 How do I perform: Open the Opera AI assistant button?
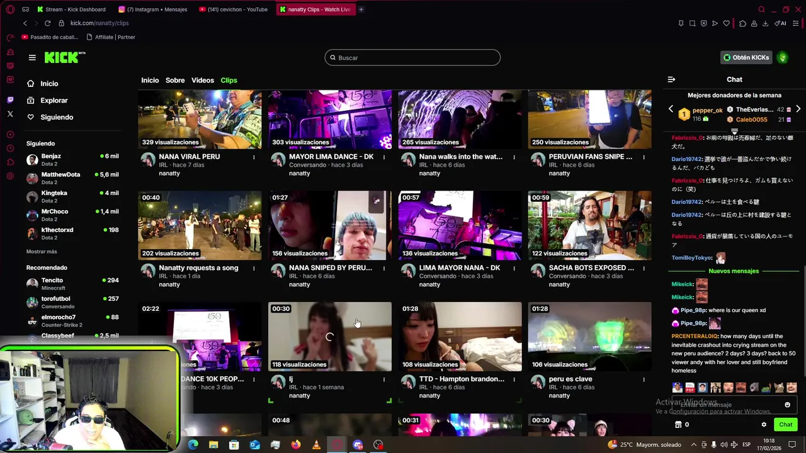pyautogui.click(x=781, y=23)
